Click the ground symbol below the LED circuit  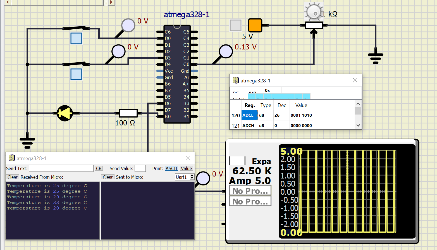(x=27, y=140)
